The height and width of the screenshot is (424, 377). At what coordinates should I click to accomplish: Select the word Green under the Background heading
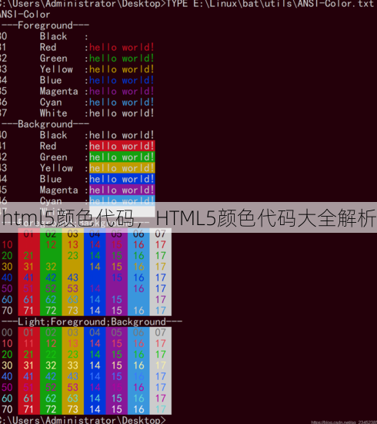[53, 157]
